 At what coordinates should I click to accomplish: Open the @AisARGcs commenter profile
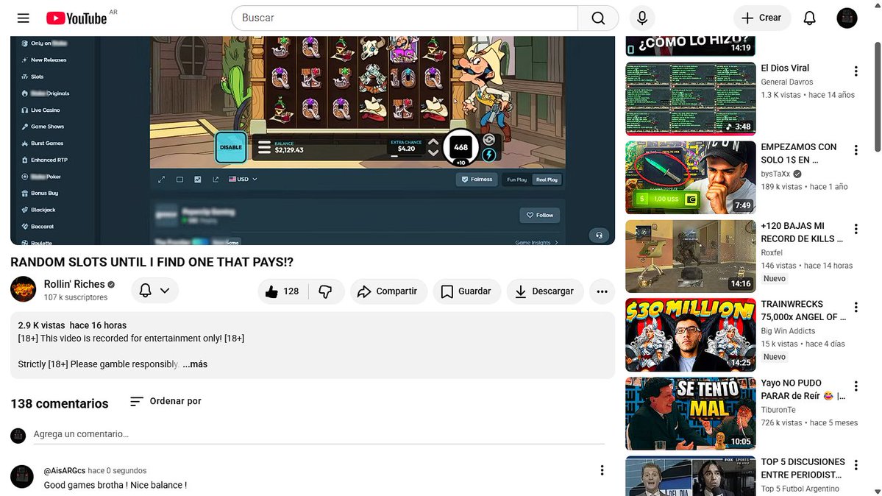tap(65, 471)
